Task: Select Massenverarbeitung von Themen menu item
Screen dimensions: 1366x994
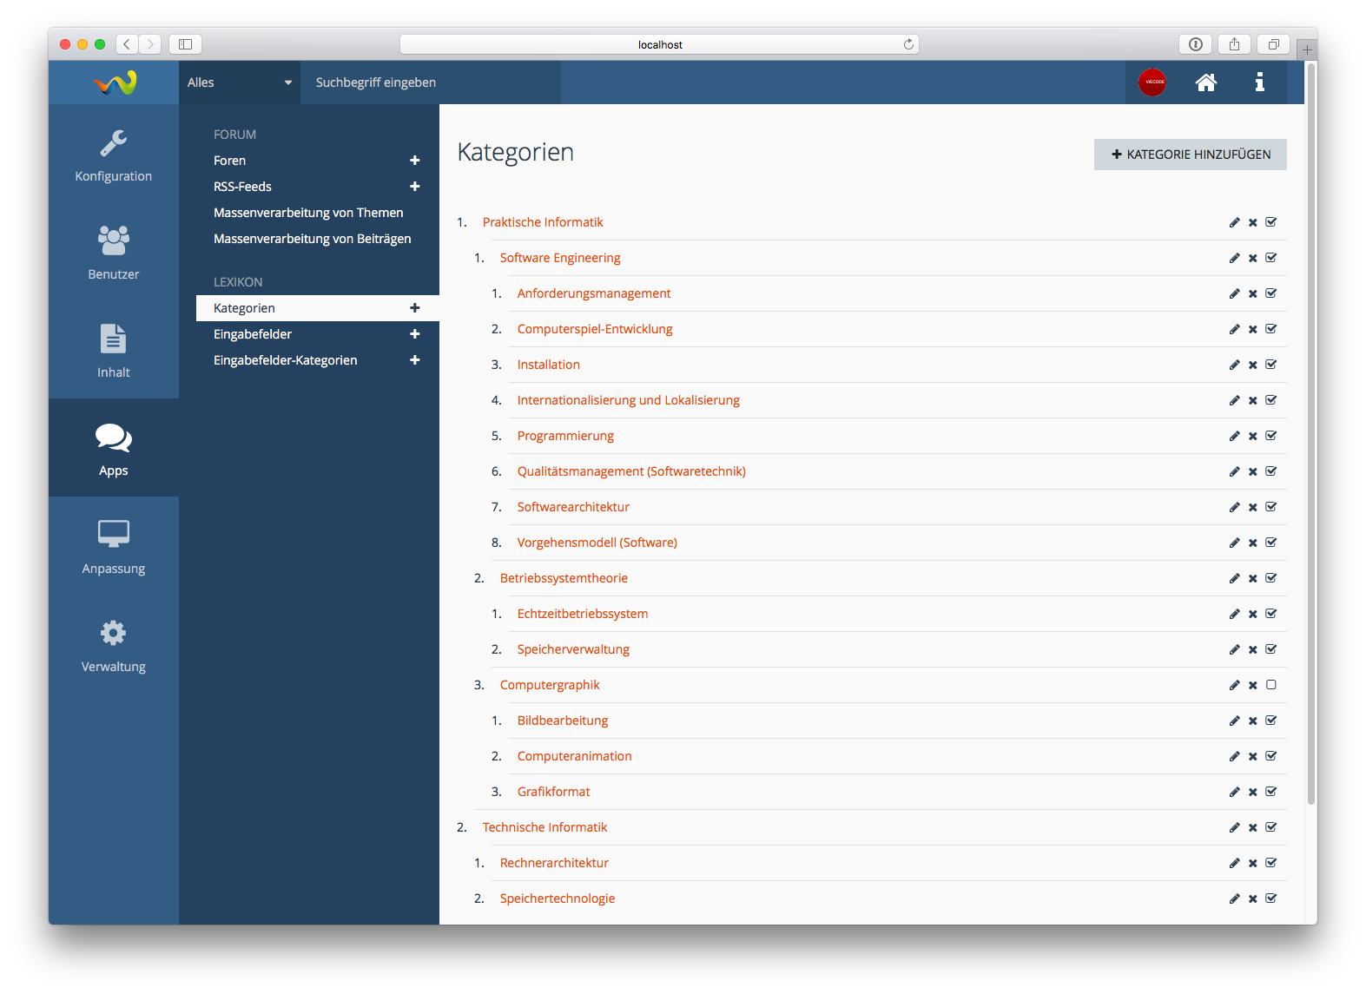Action: click(x=308, y=213)
